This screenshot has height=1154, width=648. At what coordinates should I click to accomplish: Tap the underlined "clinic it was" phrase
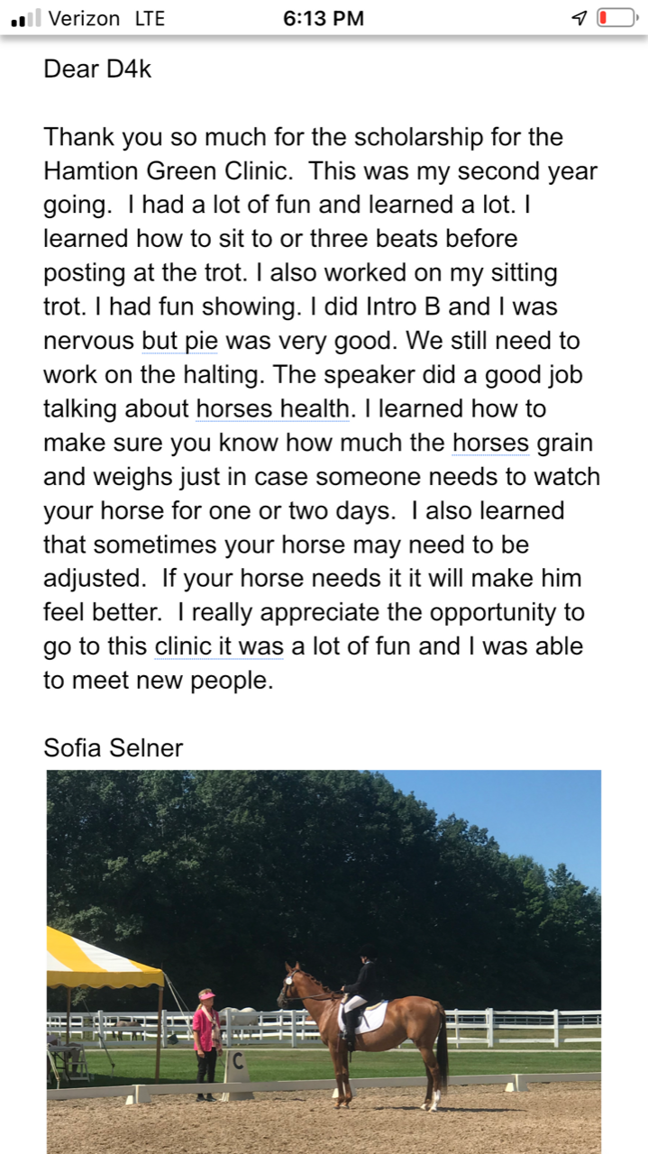click(x=219, y=646)
